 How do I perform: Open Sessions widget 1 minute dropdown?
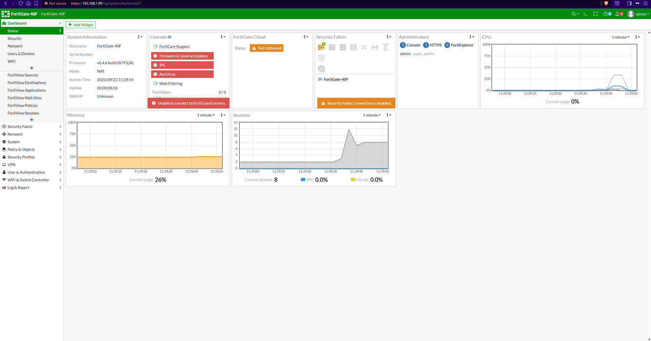click(x=372, y=115)
